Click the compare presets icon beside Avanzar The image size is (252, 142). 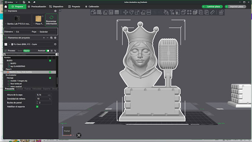click(55, 51)
